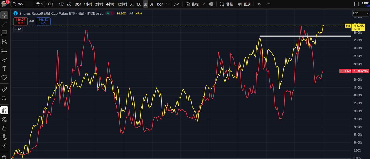Select the brush drawing tool
Image resolution: width=370 pixels, height=159 pixels.
tap(4, 60)
